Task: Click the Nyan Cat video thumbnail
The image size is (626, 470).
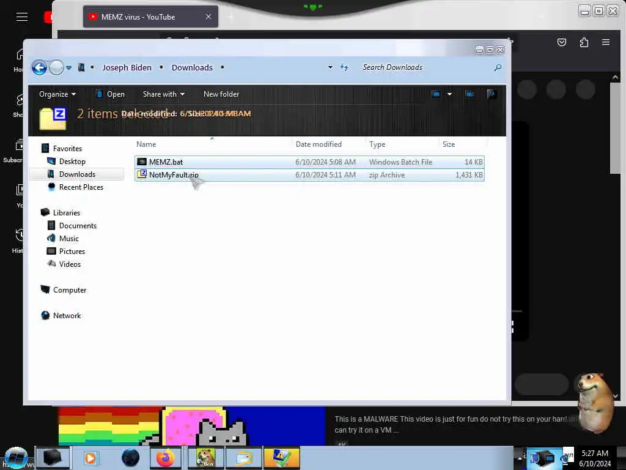Action: tap(191, 426)
